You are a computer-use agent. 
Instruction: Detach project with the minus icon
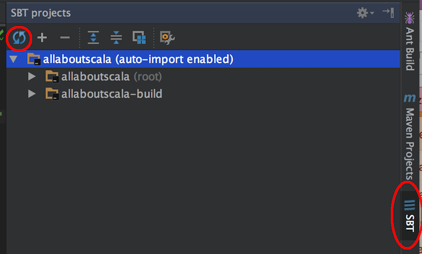pyautogui.click(x=65, y=38)
